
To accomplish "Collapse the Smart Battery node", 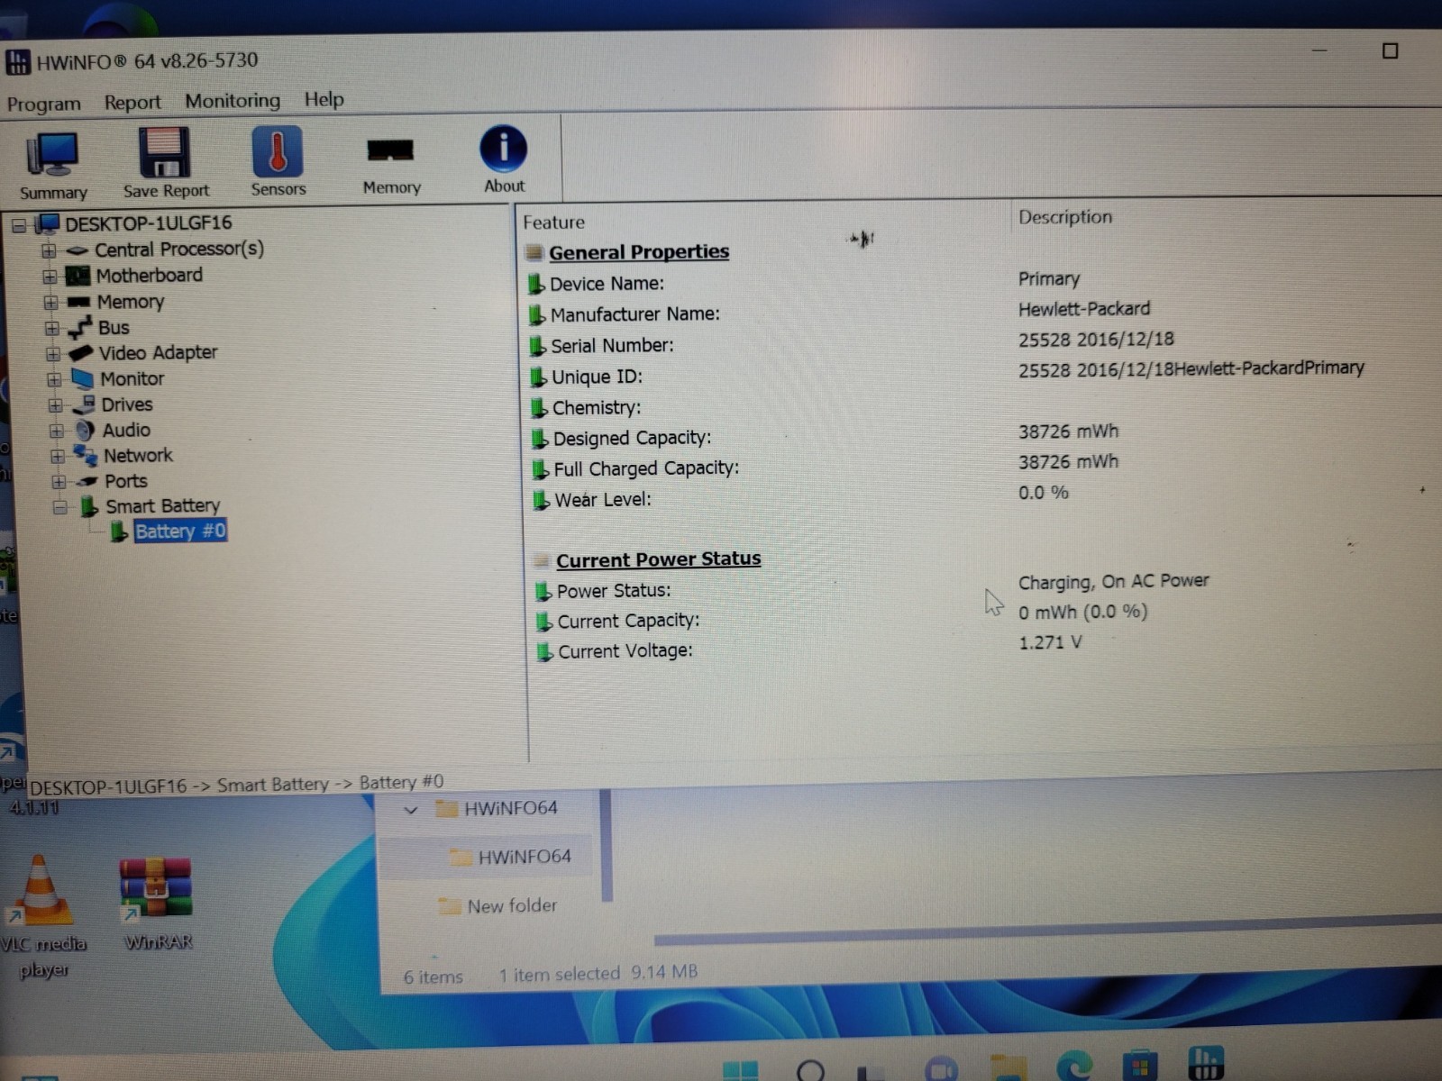I will point(59,508).
